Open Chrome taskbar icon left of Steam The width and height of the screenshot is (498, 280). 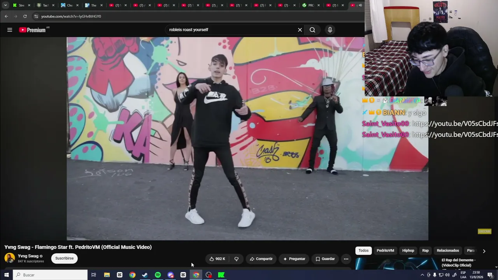pyautogui.click(x=132, y=275)
